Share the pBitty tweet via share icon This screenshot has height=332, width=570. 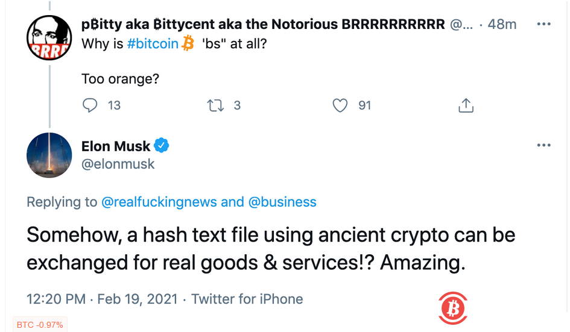pyautogui.click(x=466, y=106)
